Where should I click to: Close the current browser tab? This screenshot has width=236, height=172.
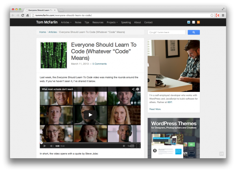pos(55,10)
